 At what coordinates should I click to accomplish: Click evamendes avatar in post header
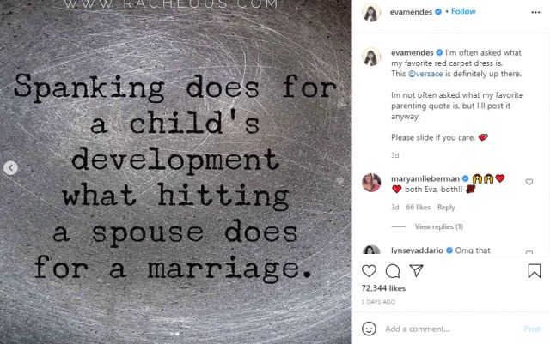(x=370, y=13)
